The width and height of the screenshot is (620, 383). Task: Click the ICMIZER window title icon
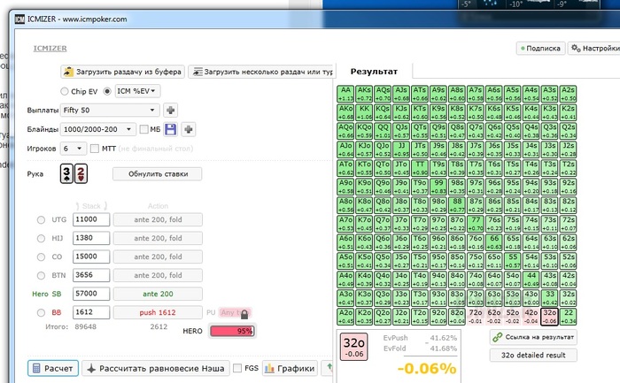click(19, 19)
